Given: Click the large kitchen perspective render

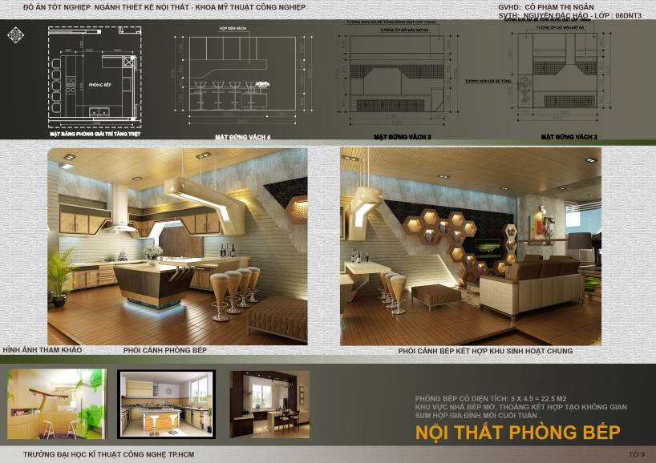Looking at the screenshot, I should coord(176,246).
